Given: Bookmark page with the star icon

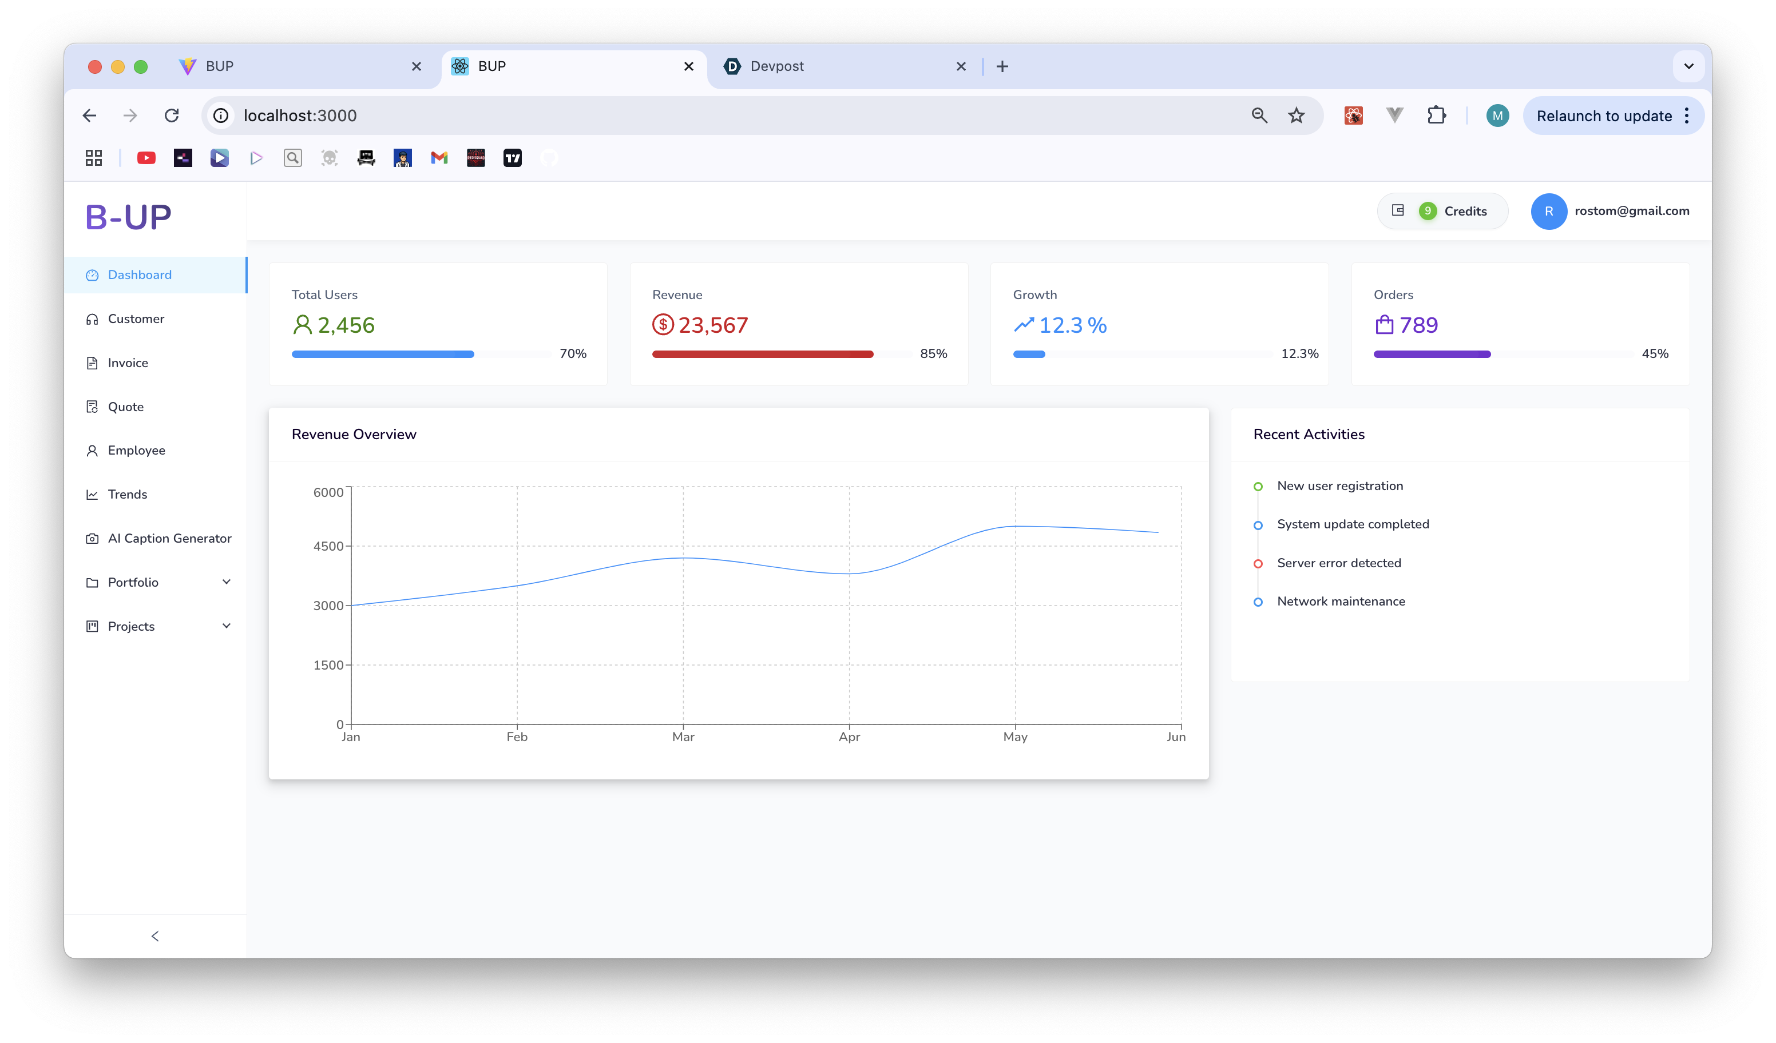Looking at the screenshot, I should point(1296,116).
